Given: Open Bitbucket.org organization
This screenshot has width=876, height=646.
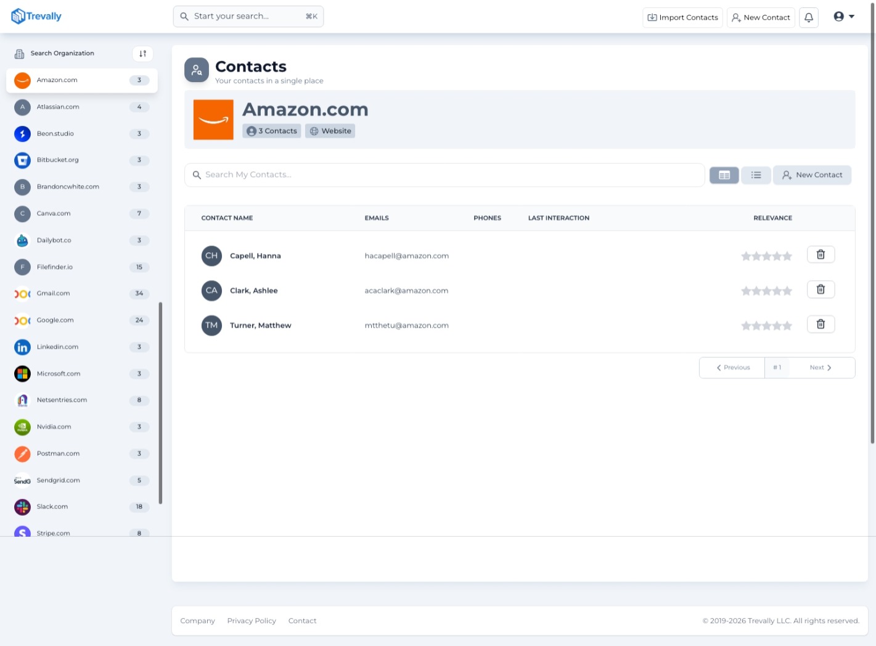Looking at the screenshot, I should pyautogui.click(x=82, y=160).
